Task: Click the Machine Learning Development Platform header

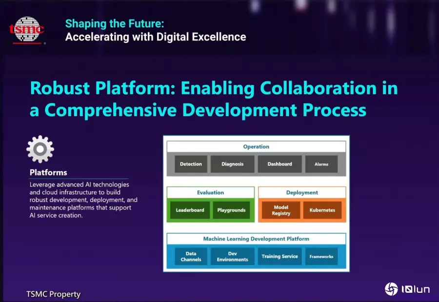Action: pos(256,239)
